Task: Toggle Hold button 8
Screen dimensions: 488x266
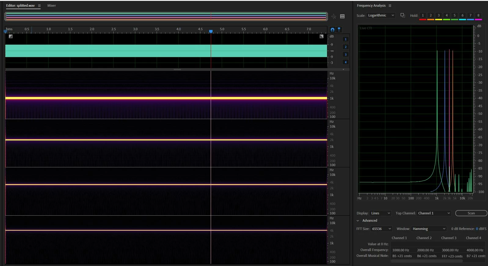Action: (x=478, y=15)
